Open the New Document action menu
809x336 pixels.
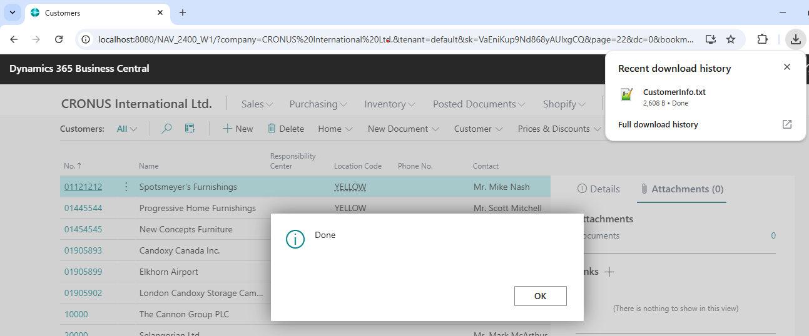[404, 129]
